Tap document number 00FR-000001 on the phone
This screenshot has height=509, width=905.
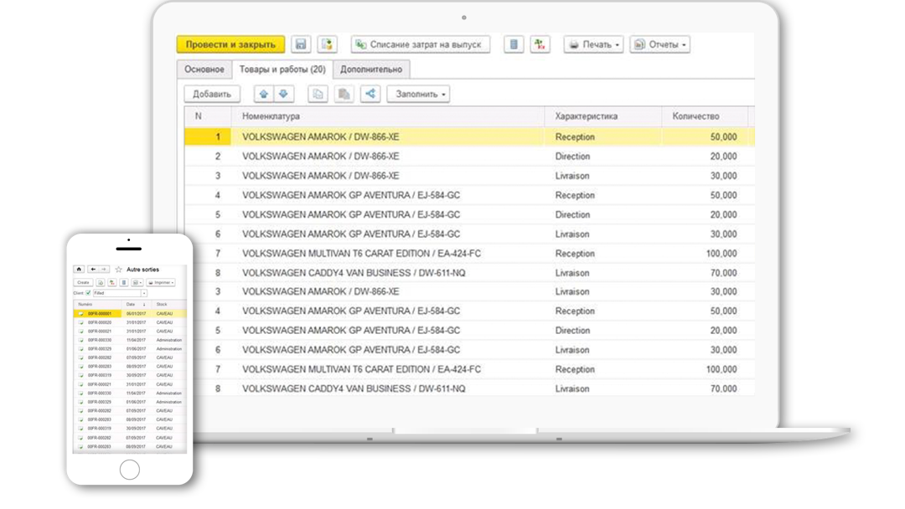[x=99, y=314]
